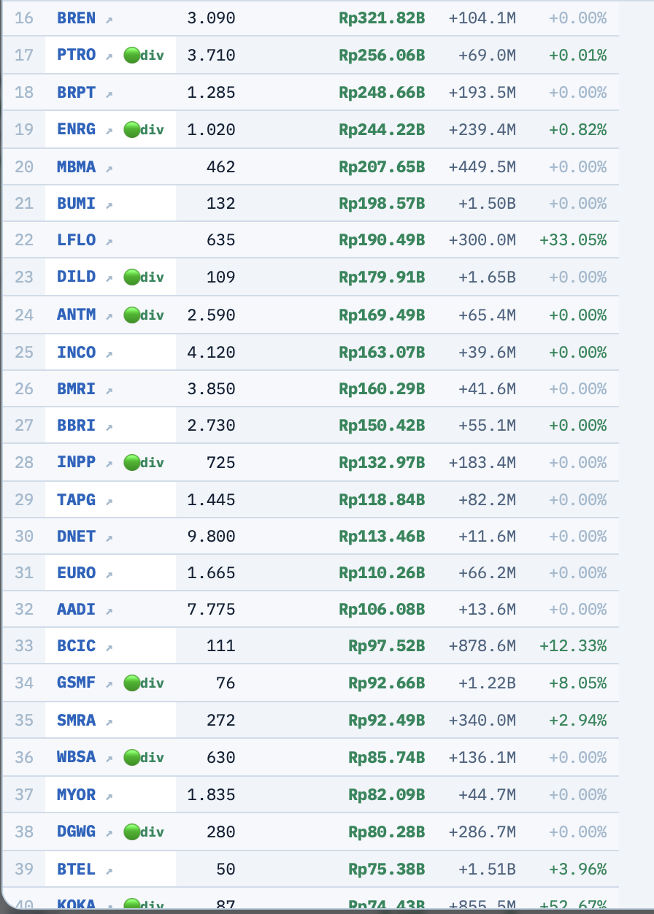This screenshot has width=654, height=914.
Task: Click the arrow icon next to TAPG
Action: click(x=109, y=502)
